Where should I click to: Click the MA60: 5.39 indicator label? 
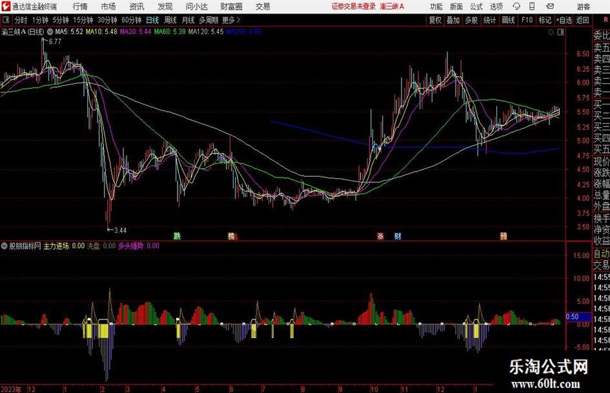170,32
